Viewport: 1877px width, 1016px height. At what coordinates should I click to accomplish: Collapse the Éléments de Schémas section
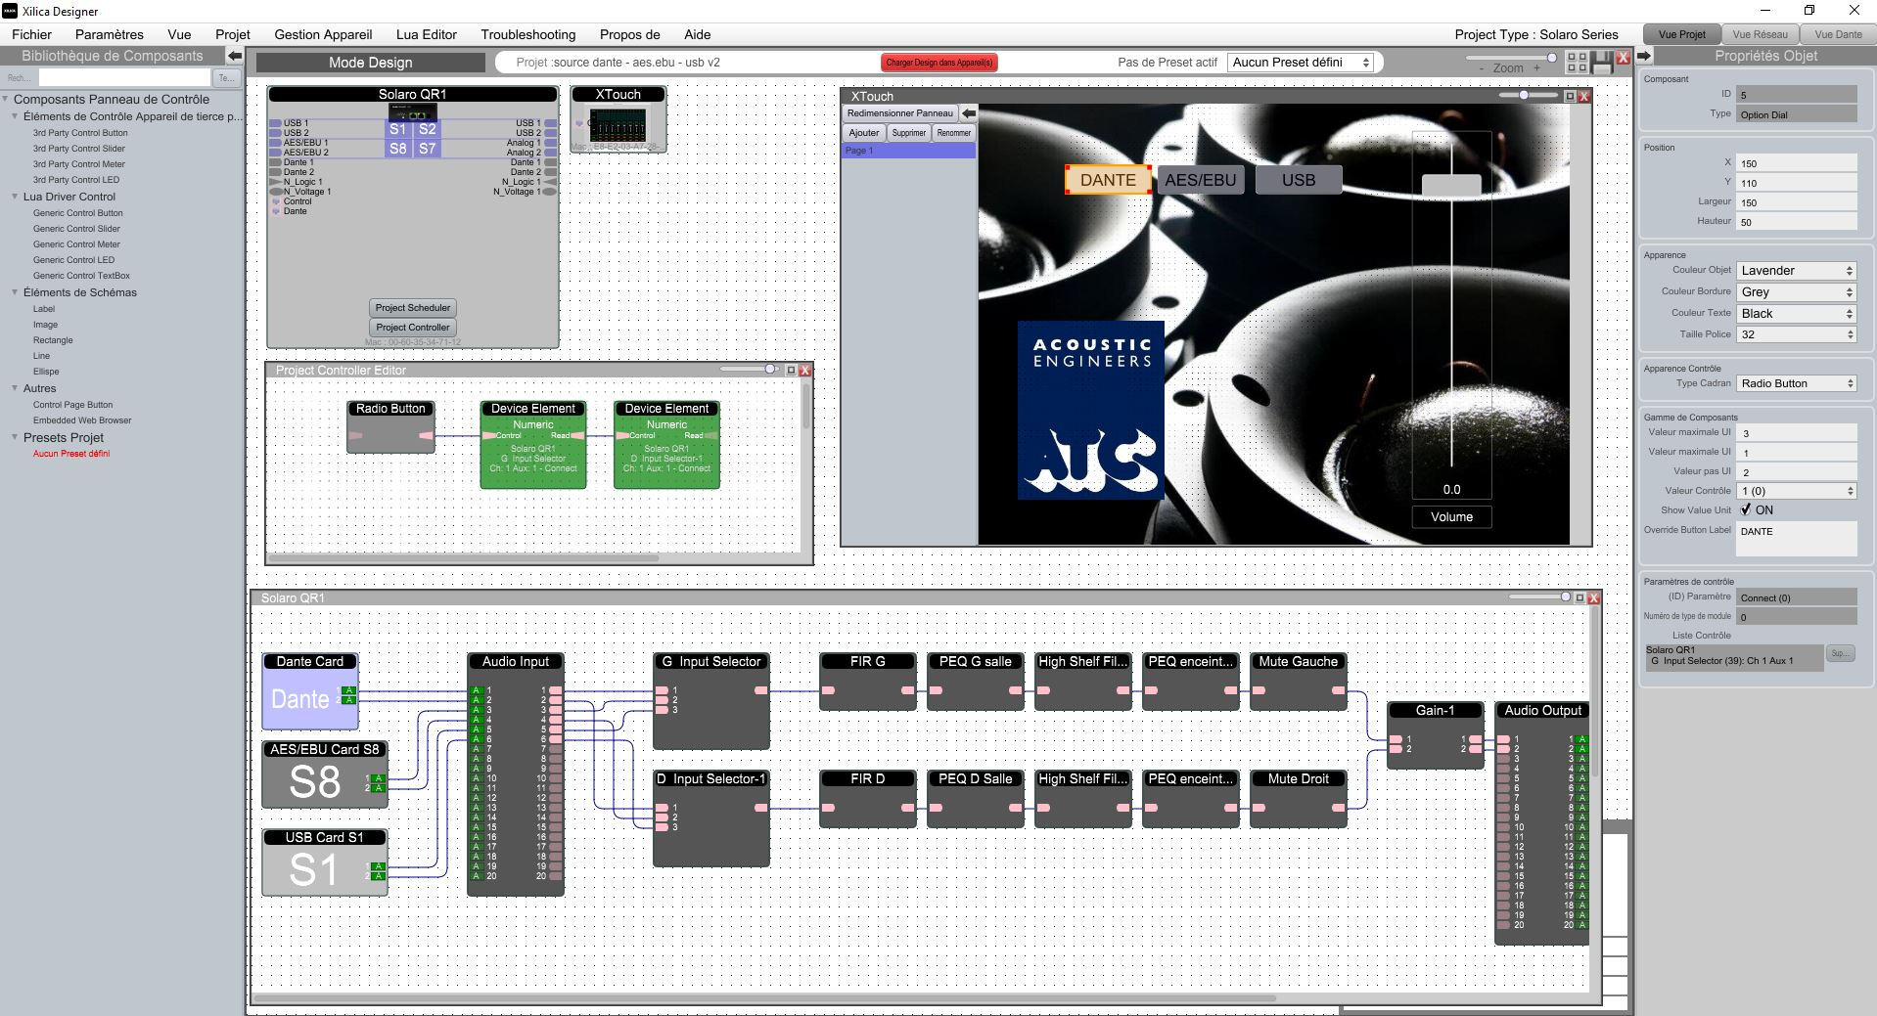(15, 292)
